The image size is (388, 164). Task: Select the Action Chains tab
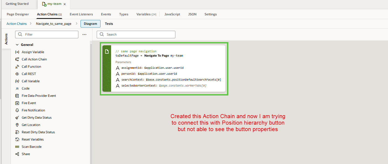(x=49, y=14)
